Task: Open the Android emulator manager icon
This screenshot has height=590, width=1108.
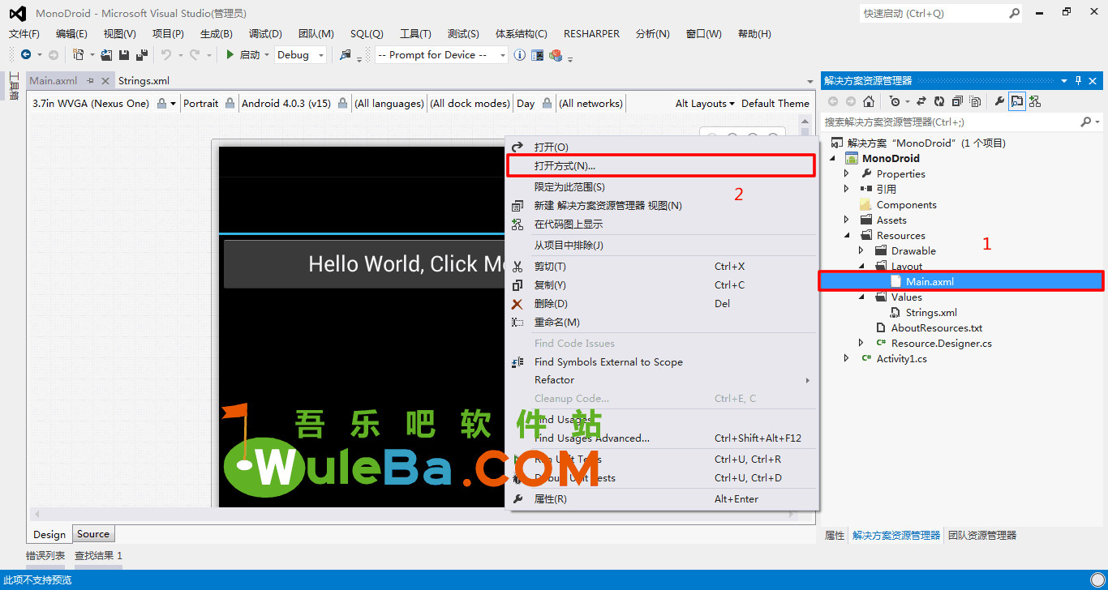Action: point(538,55)
